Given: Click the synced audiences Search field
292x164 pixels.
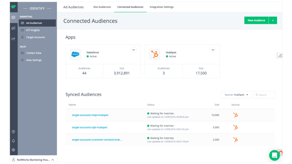Looking at the screenshot, I should pos(264,95).
